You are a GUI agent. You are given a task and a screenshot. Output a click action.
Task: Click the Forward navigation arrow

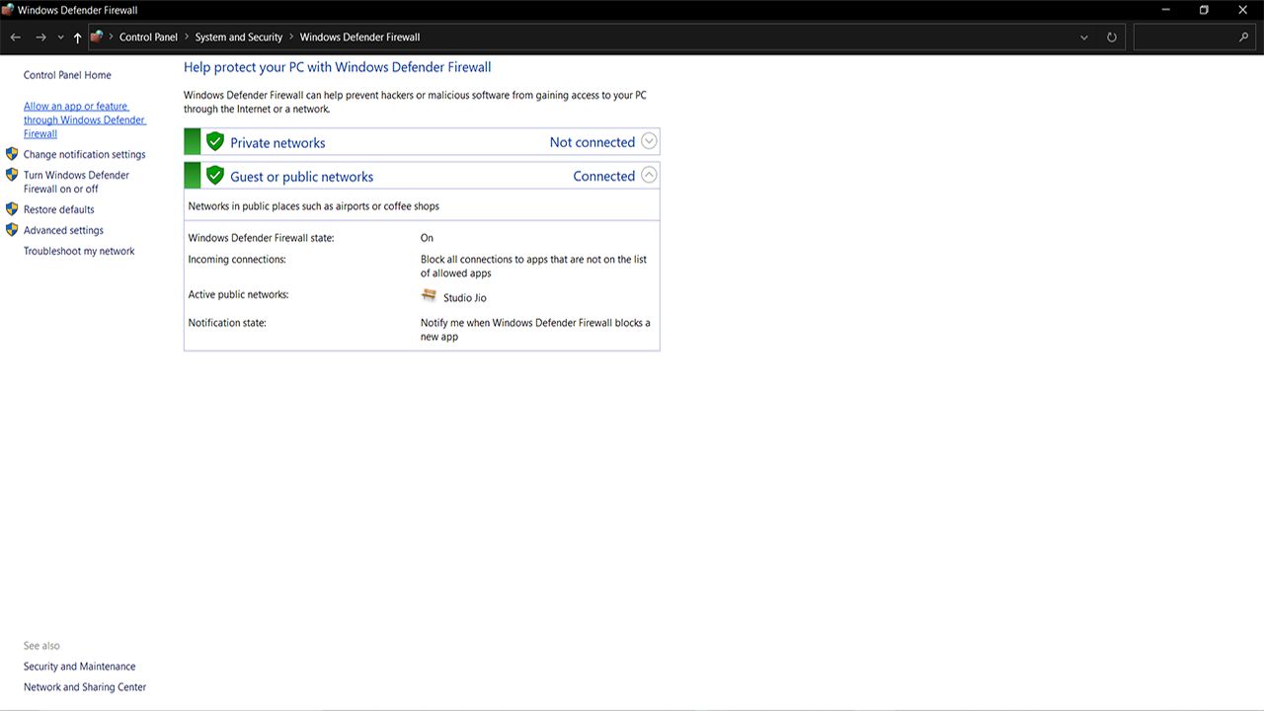[x=40, y=38]
